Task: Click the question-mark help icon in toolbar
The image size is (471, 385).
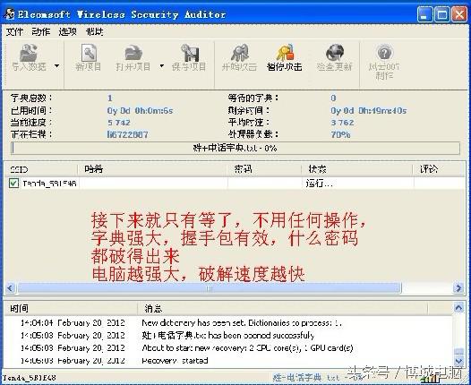Action: 384,53
